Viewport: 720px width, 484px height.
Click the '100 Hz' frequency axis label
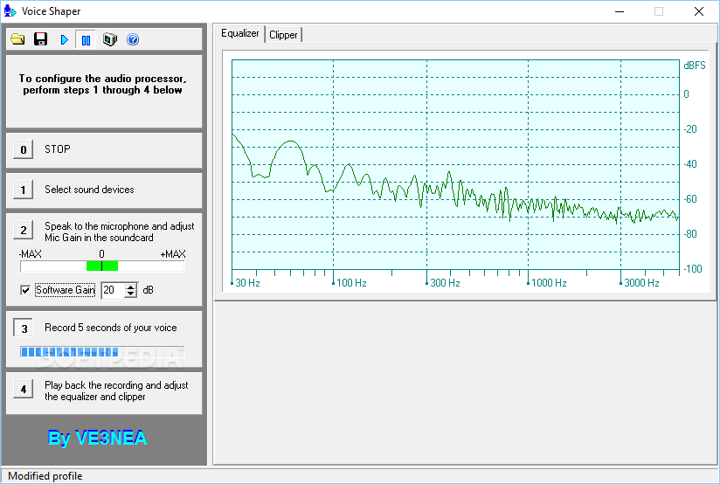(x=351, y=283)
